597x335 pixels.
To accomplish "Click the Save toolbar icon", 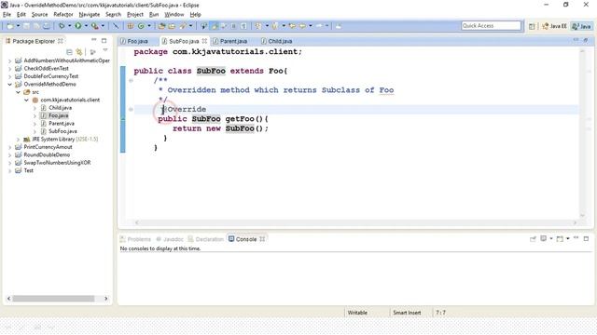I will [x=26, y=26].
